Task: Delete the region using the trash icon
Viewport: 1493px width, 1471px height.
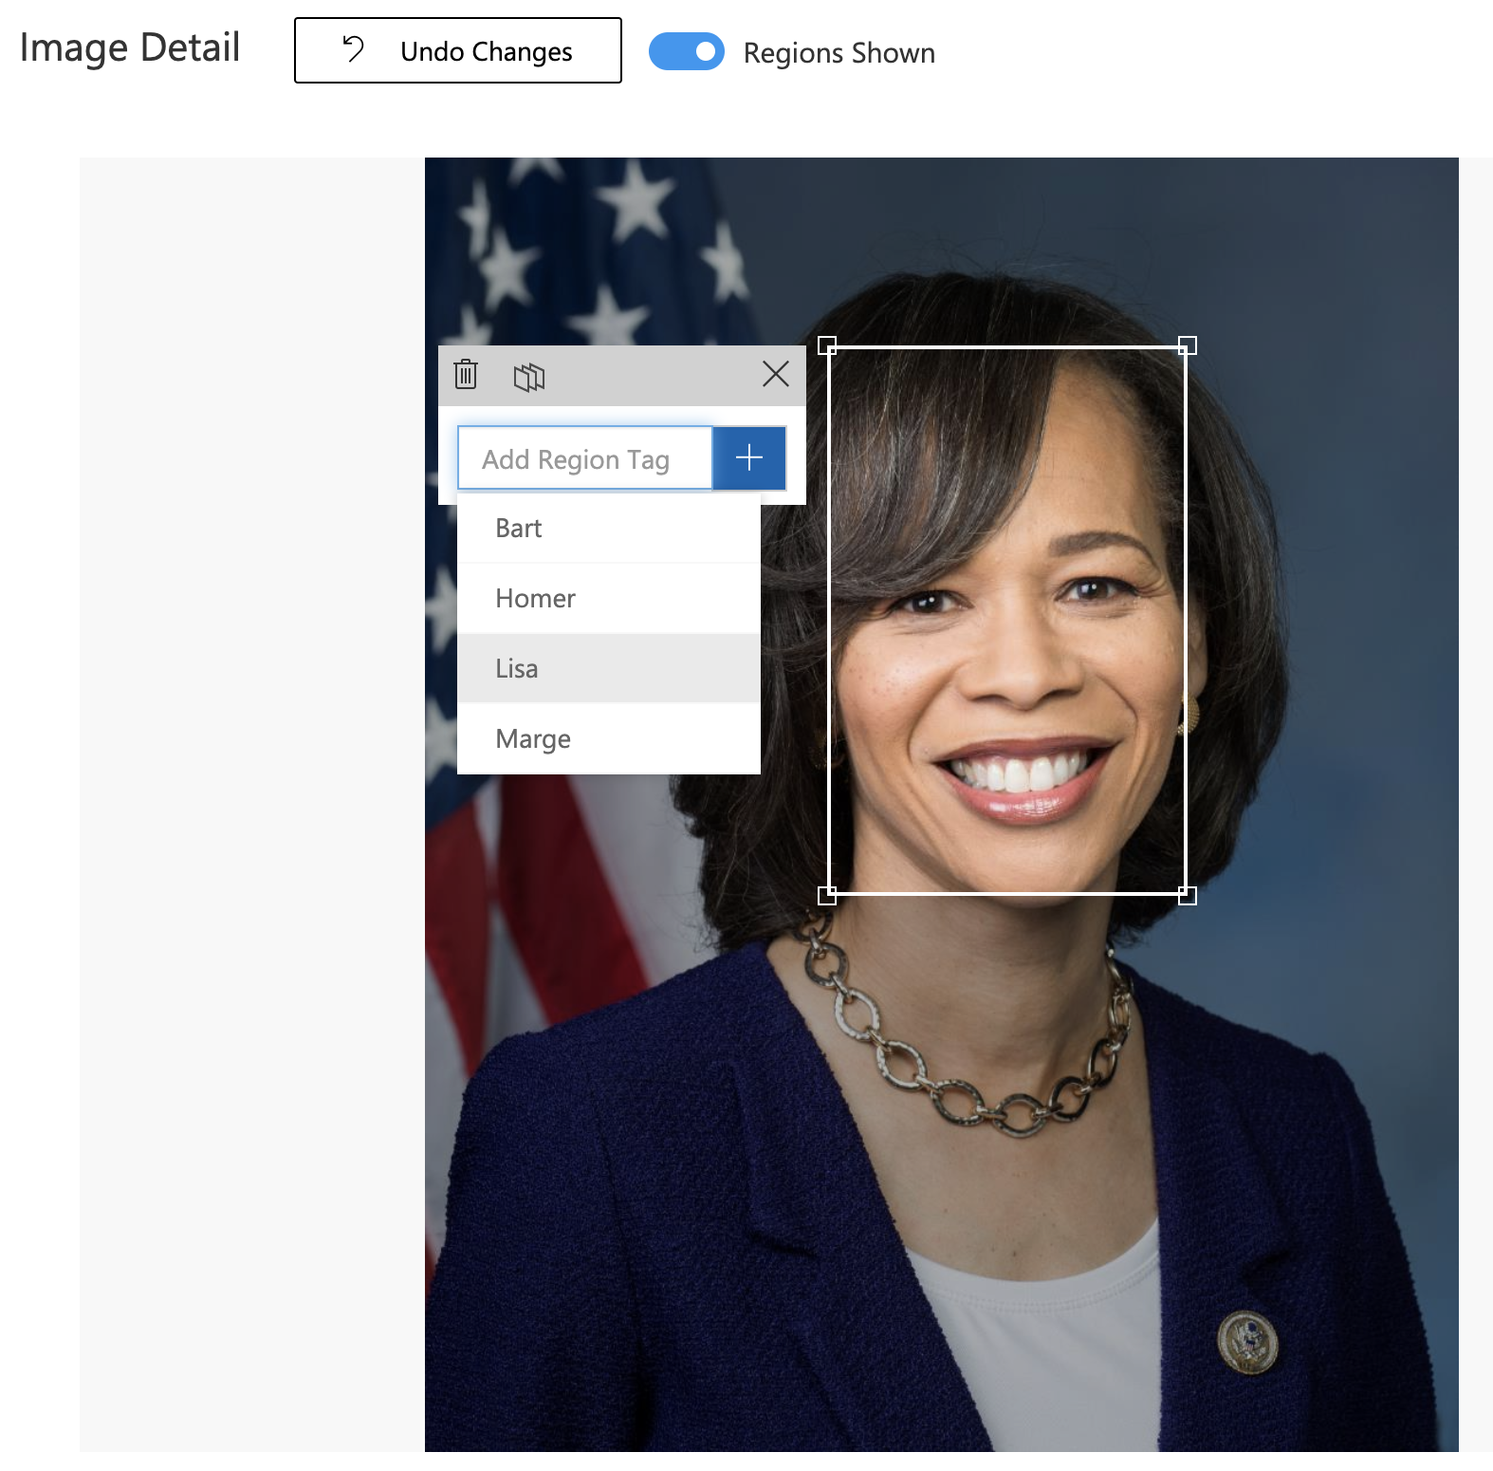Action: pyautogui.click(x=466, y=374)
